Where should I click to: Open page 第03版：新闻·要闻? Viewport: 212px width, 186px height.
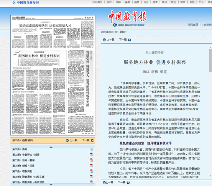tap(23, 160)
